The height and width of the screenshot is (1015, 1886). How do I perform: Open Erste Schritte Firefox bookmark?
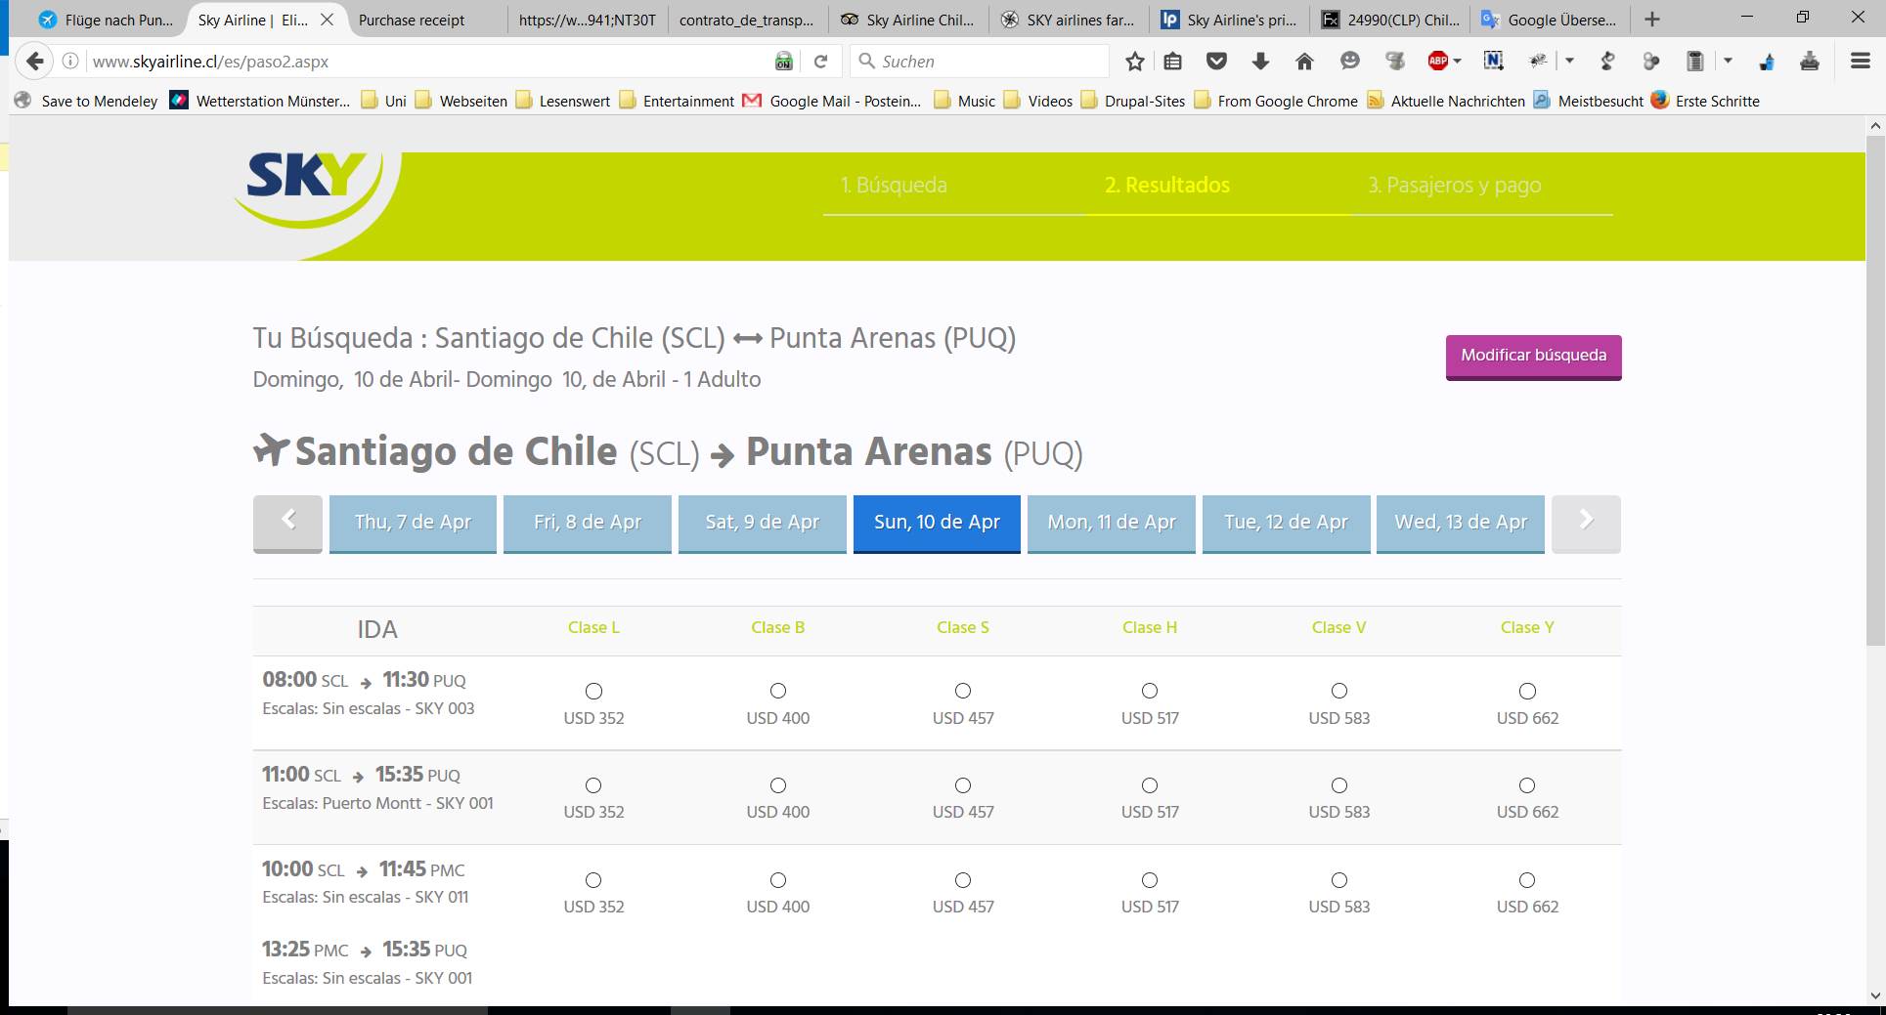tap(1704, 101)
